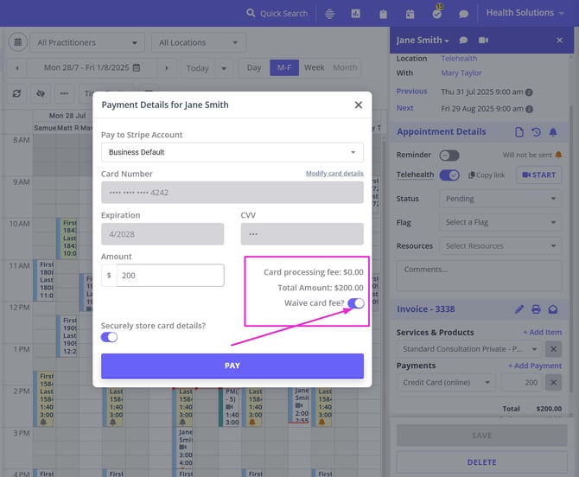Click the refresh calendar icon
The width and height of the screenshot is (579, 477).
16,93
